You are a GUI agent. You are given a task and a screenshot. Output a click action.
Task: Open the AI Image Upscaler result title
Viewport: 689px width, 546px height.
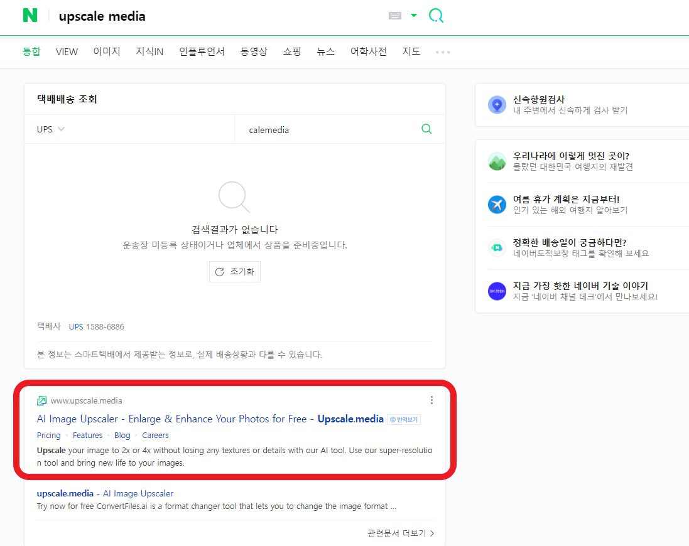210,419
